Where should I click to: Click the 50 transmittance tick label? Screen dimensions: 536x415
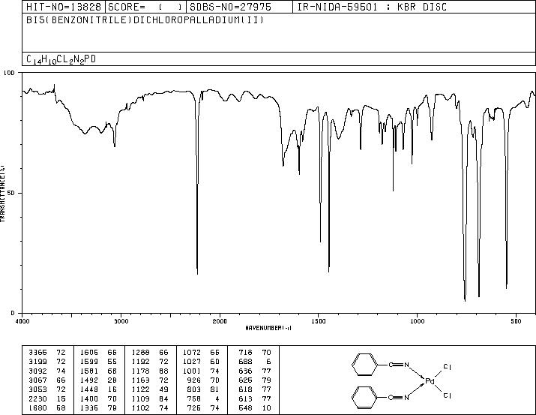tap(11, 193)
